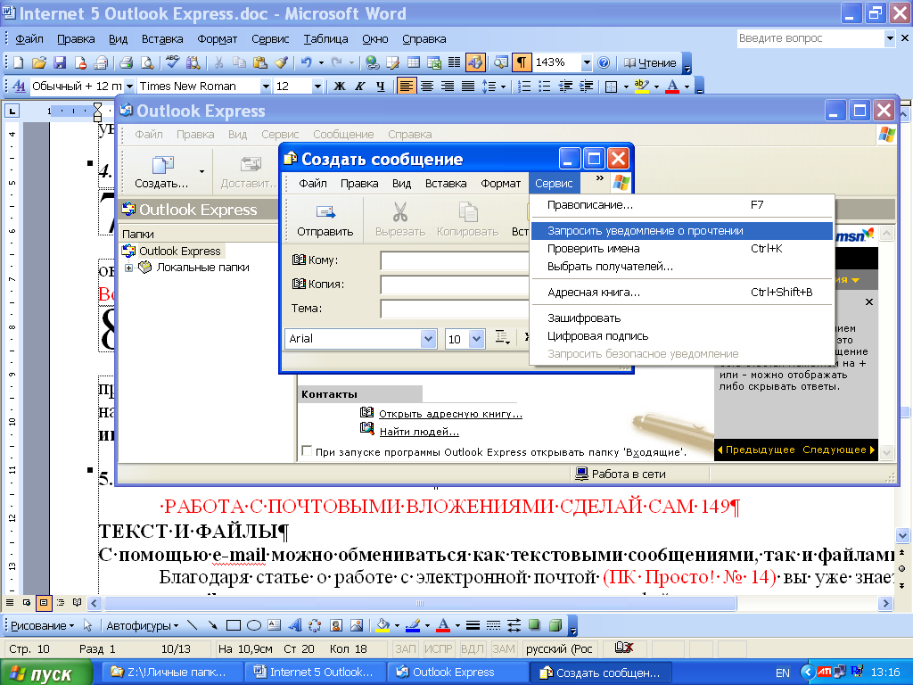The width and height of the screenshot is (913, 685).
Task: Select the Oval shape drawing tool
Action: click(254, 625)
